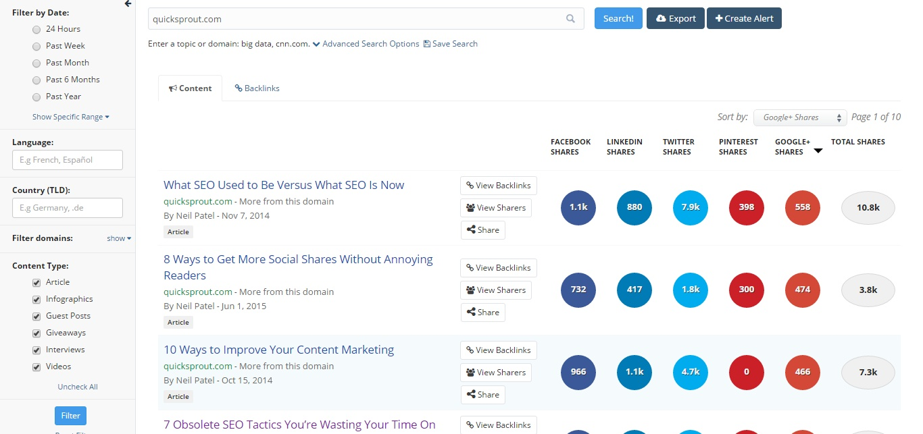Click Facebook Shares column header
923x434 pixels.
click(x=570, y=146)
